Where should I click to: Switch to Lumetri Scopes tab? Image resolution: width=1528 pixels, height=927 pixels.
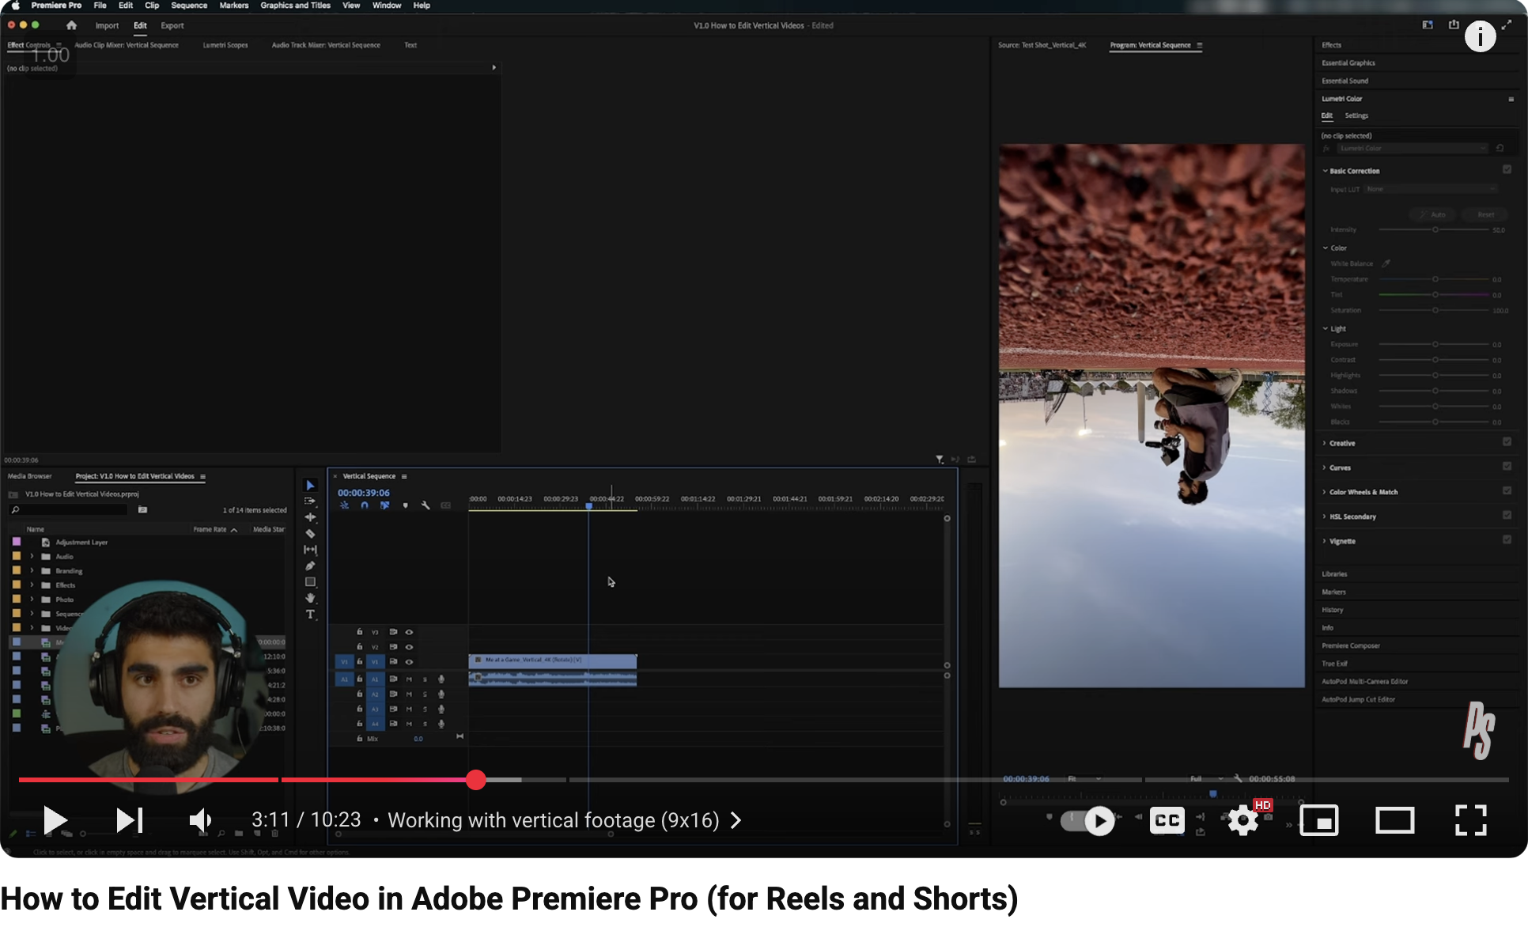[225, 45]
